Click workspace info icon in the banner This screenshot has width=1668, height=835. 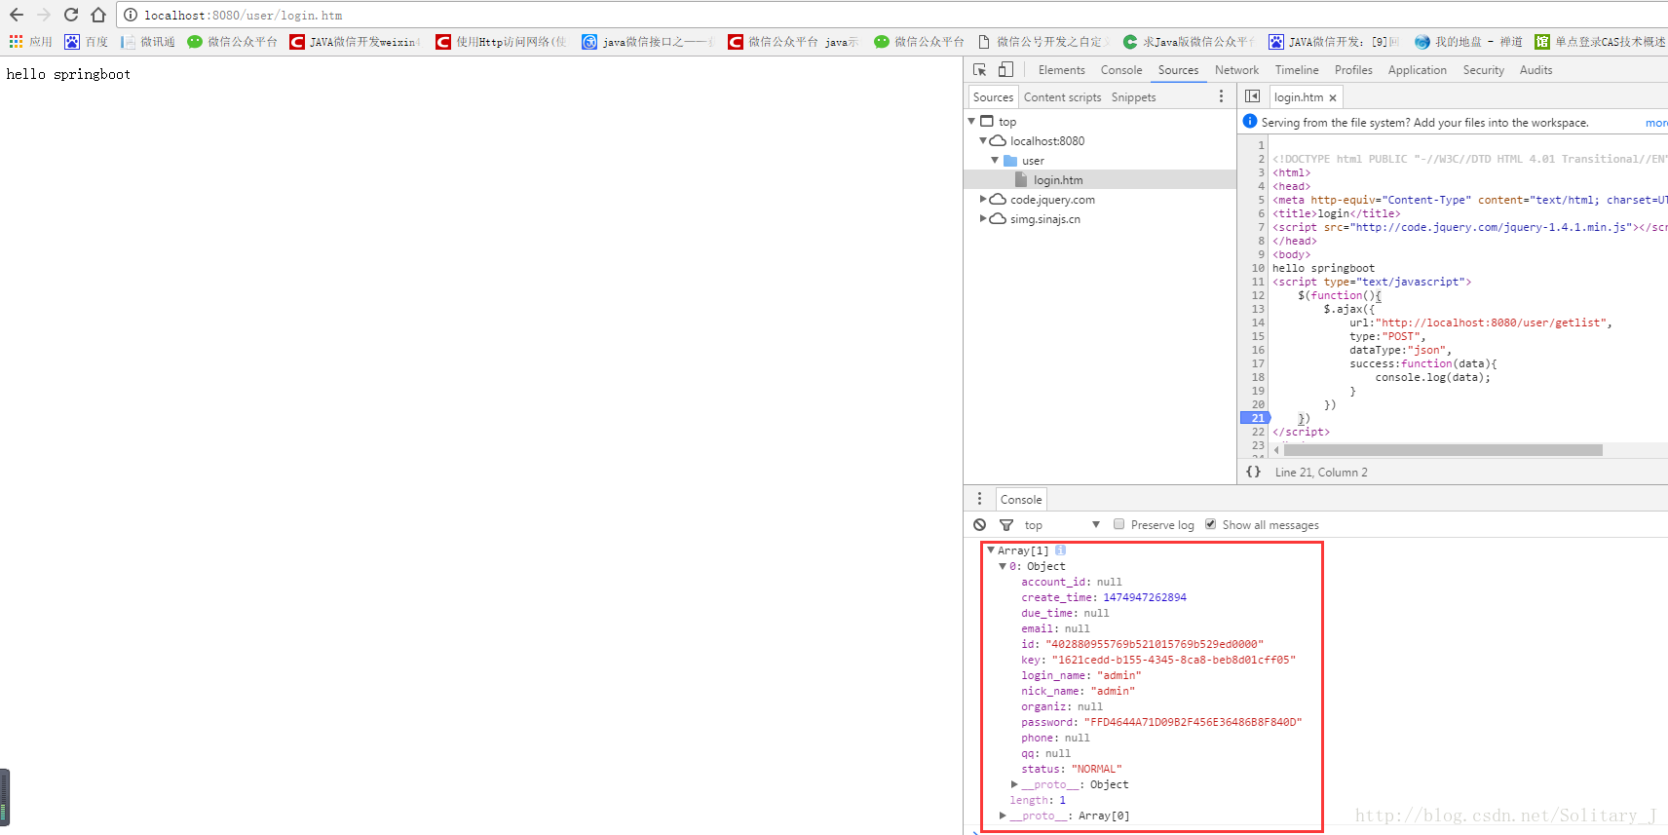pos(1250,122)
